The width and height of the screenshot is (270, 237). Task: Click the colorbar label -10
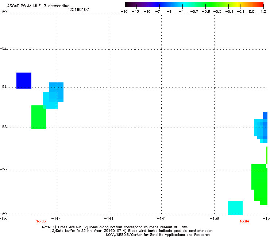147,12
